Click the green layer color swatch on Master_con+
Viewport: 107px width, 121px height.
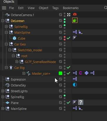coord(61,73)
